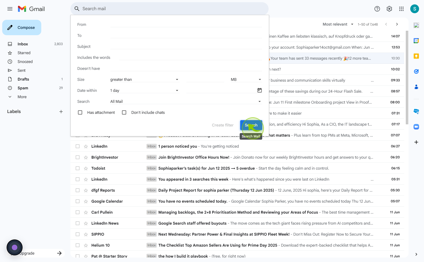Open the account avatar S
Viewport: 424px width, 262px height.
tap(415, 9)
